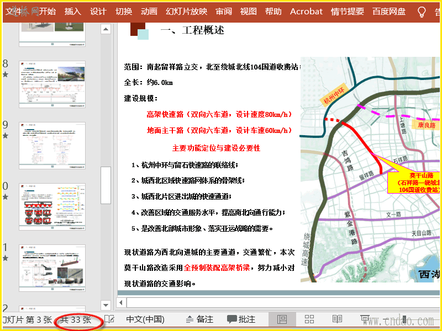Click the red text 地面主干路 line
Screen dimensions: 442x331
tap(219, 130)
